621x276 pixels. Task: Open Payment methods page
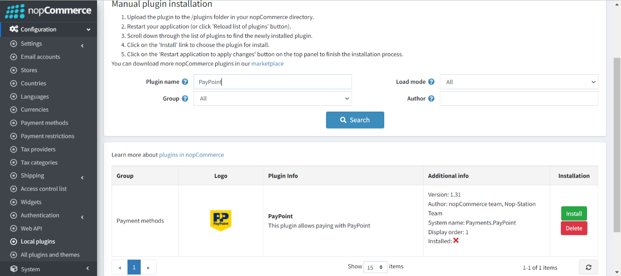point(45,123)
